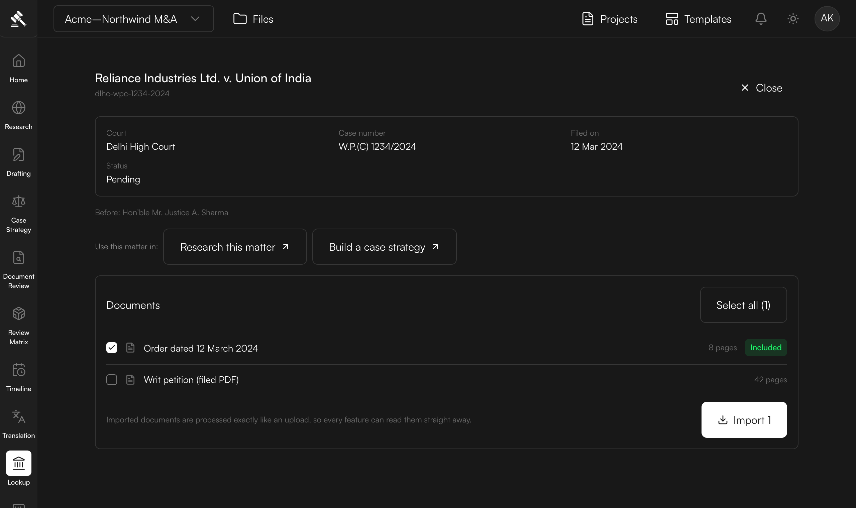This screenshot has width=856, height=508.
Task: Click case number W.P.(C) 1234/2024
Action: point(377,146)
